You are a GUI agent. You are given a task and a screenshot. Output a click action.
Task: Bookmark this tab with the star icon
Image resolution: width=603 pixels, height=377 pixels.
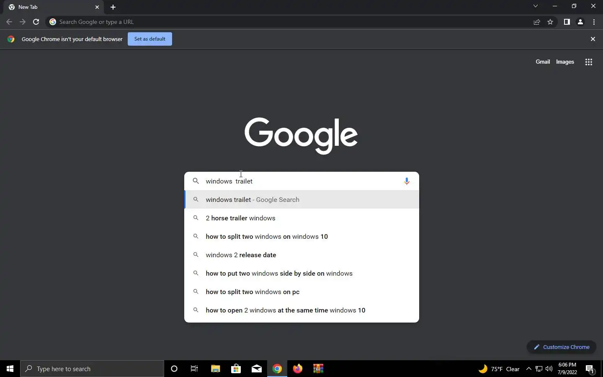click(550, 22)
